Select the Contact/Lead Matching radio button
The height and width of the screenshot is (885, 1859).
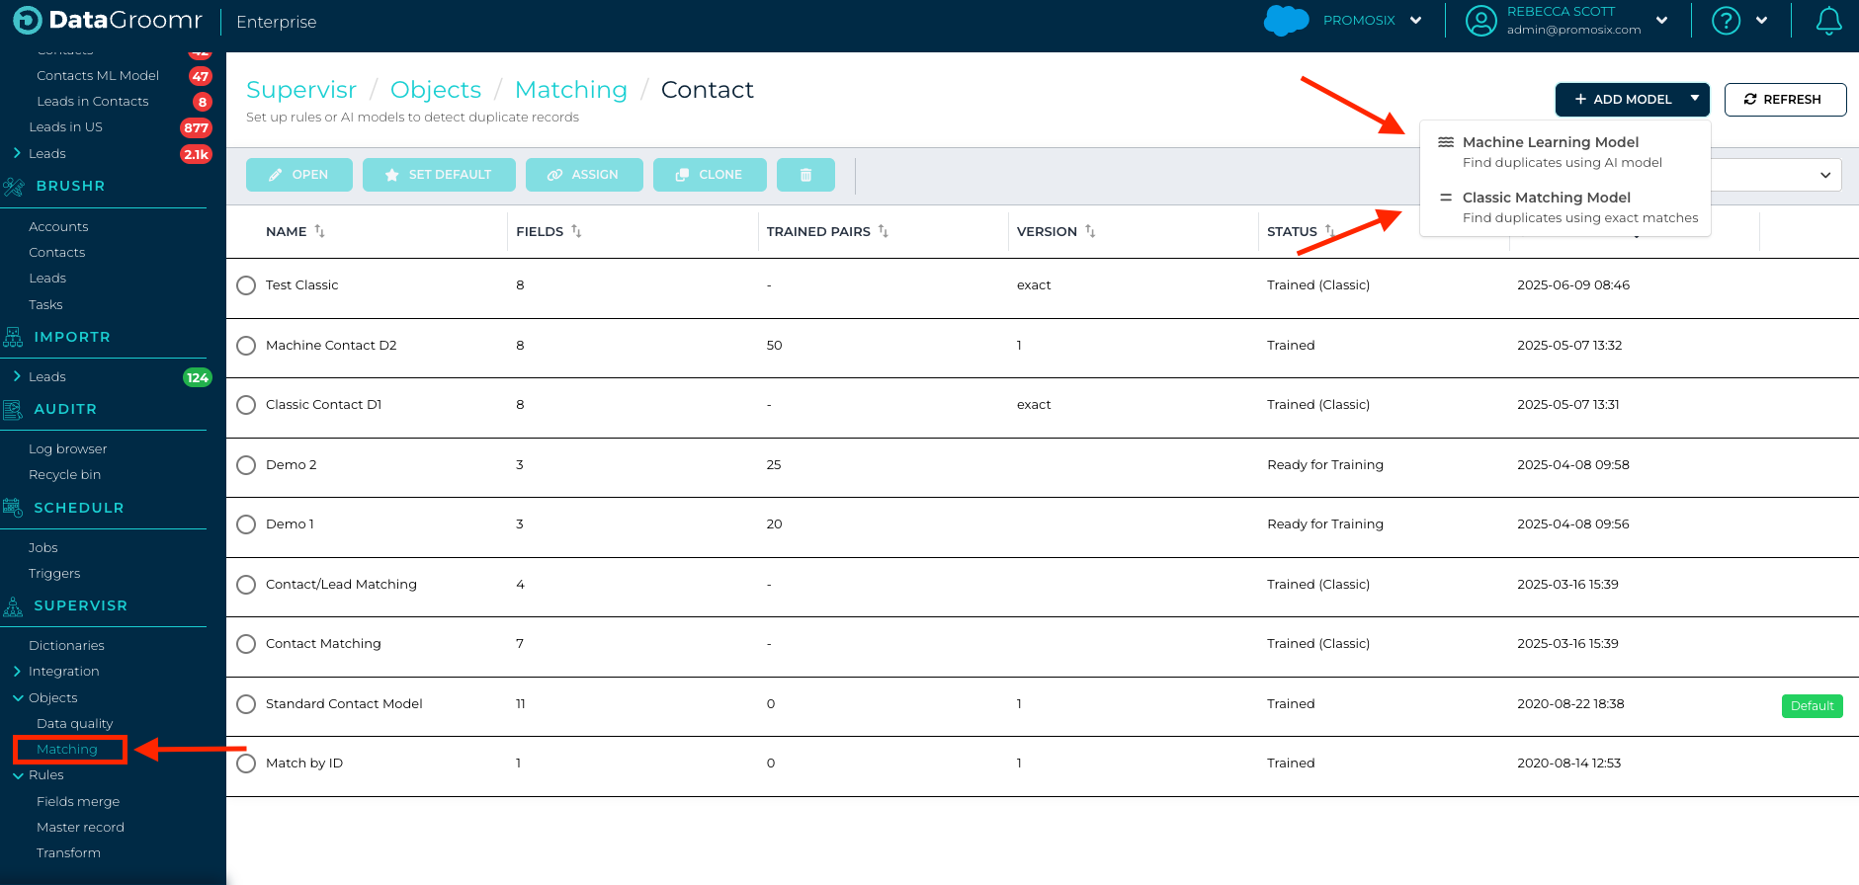click(x=246, y=585)
